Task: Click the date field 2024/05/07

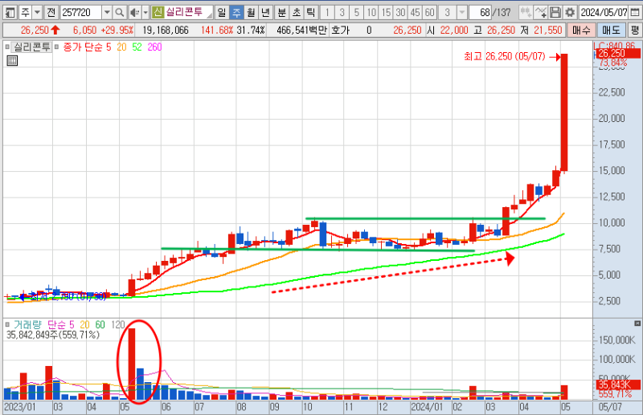Action: pyautogui.click(x=604, y=13)
